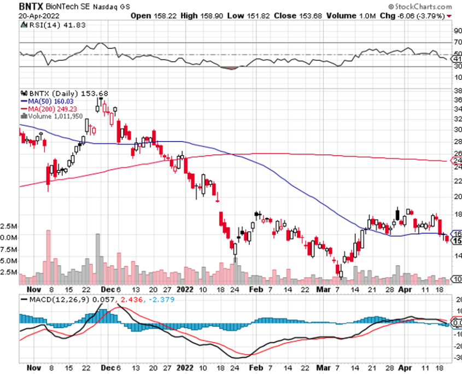Click the Apr label on price chart axis
This screenshot has width=462, height=374.
point(405,289)
